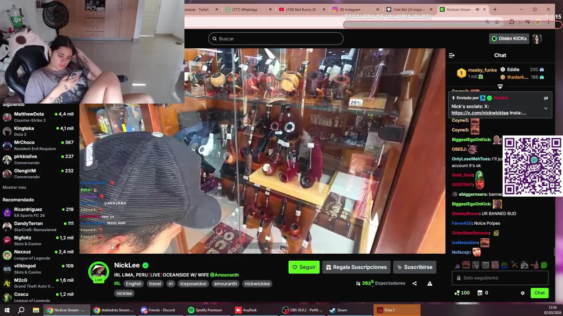Focus the Solo seguidores chat input
This screenshot has height=316, width=563.
pyautogui.click(x=500, y=278)
